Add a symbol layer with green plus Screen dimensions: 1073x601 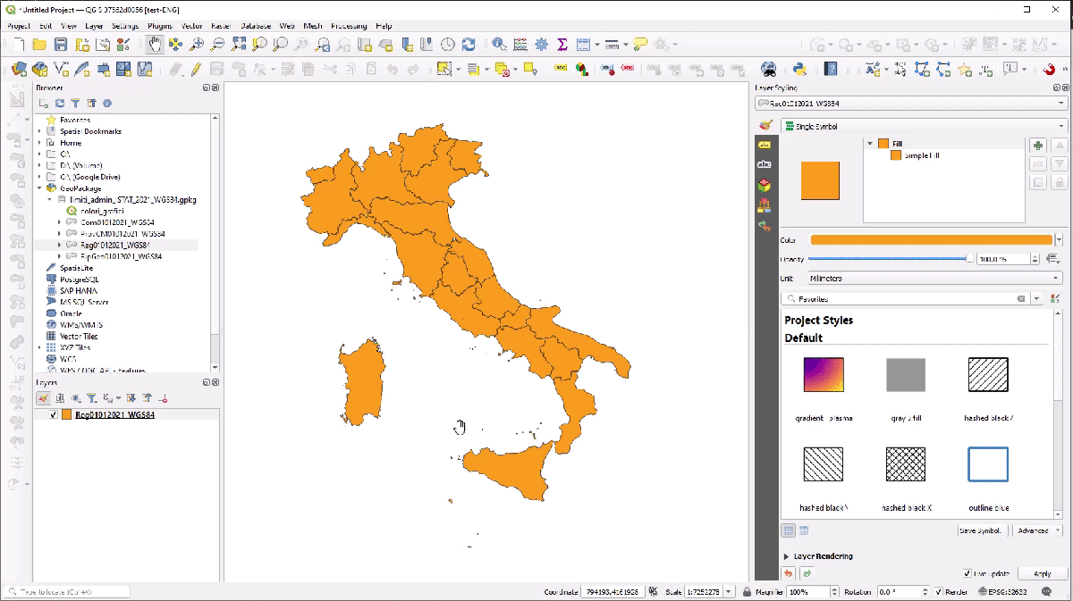[1038, 146]
